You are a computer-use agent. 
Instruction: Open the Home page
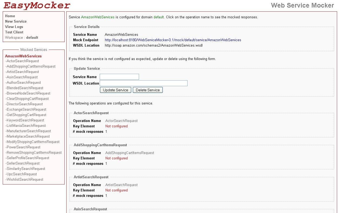[x=10, y=16]
